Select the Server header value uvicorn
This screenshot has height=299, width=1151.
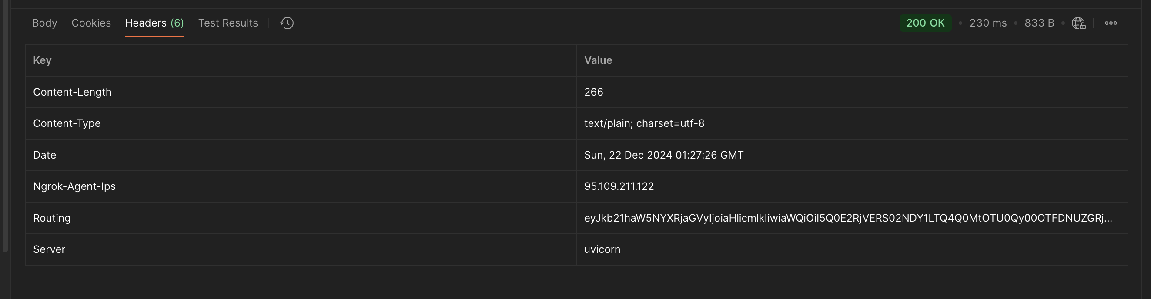click(602, 249)
